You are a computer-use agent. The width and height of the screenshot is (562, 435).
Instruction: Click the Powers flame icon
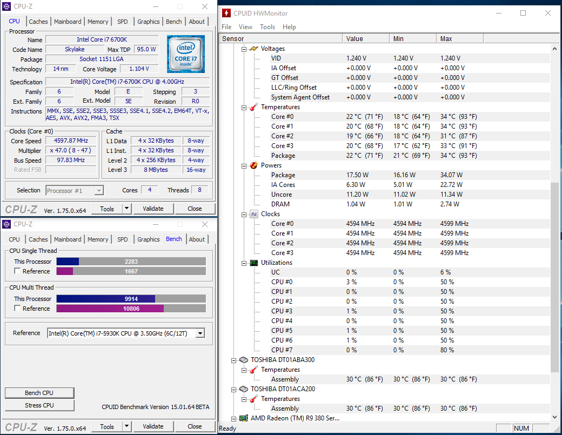click(x=254, y=165)
